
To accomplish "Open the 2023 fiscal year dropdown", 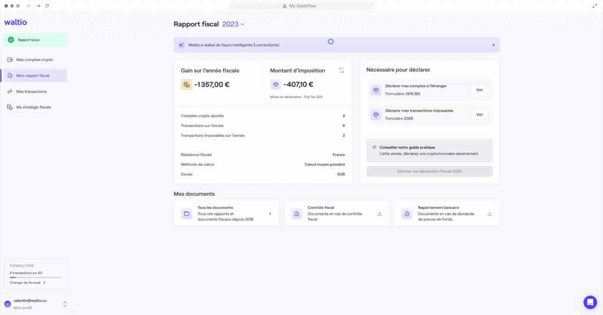I will [x=233, y=24].
